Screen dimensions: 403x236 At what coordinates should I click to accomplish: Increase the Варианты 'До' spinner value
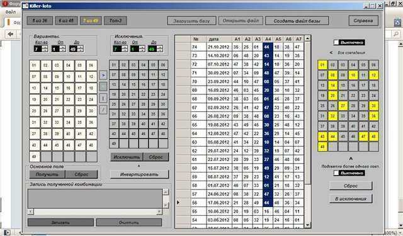(x=81, y=47)
